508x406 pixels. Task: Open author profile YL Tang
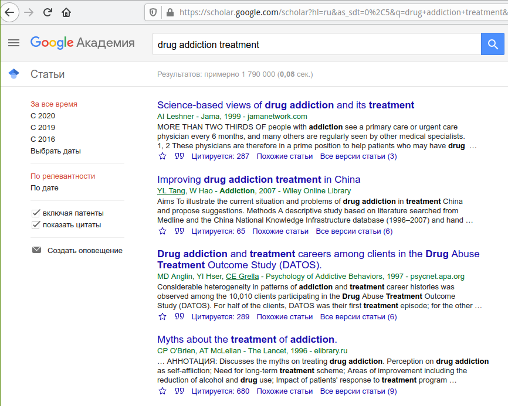tap(171, 191)
